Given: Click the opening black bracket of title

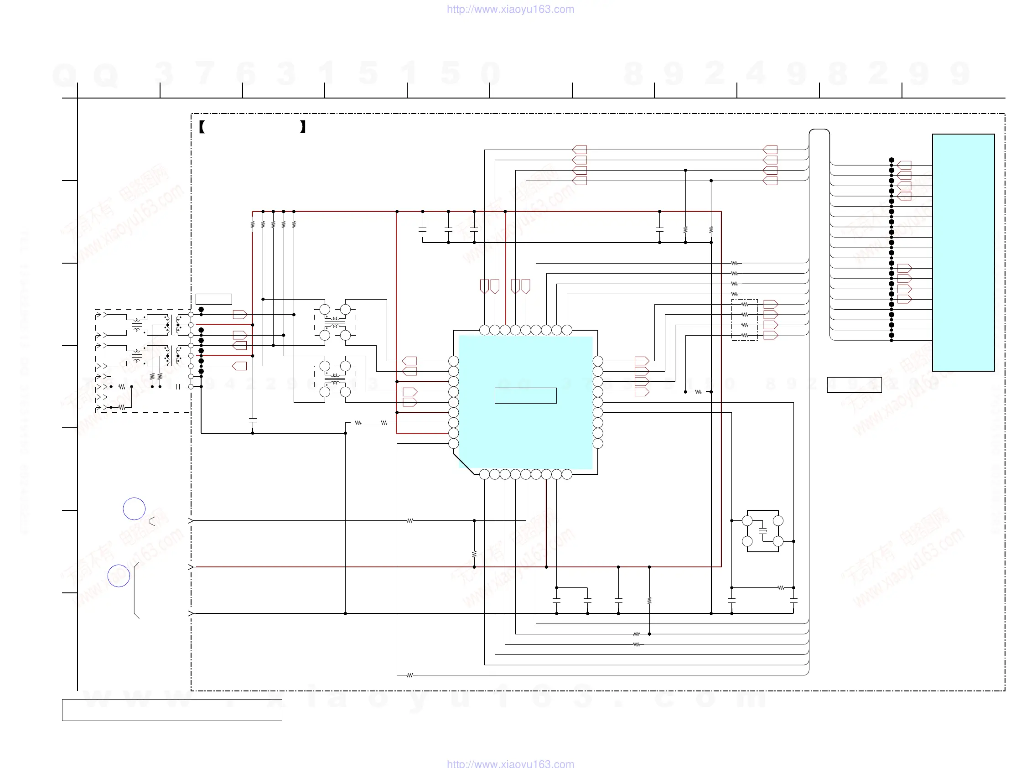Looking at the screenshot, I should click(x=202, y=127).
